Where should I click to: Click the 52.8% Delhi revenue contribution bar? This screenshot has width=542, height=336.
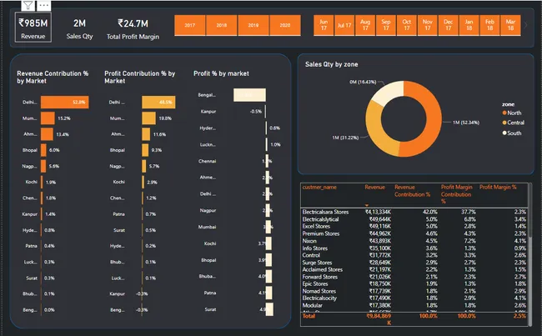pyautogui.click(x=65, y=102)
